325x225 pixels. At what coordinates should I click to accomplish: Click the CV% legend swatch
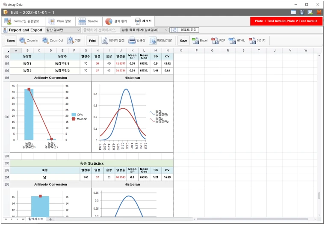click(x=74, y=115)
